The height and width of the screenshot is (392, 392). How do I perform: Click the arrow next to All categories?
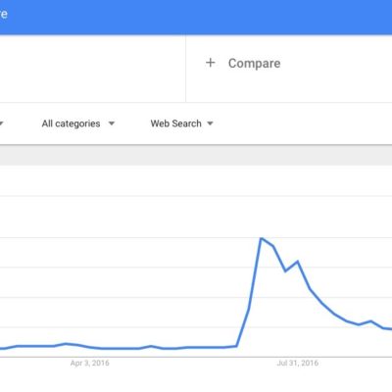[x=112, y=123]
